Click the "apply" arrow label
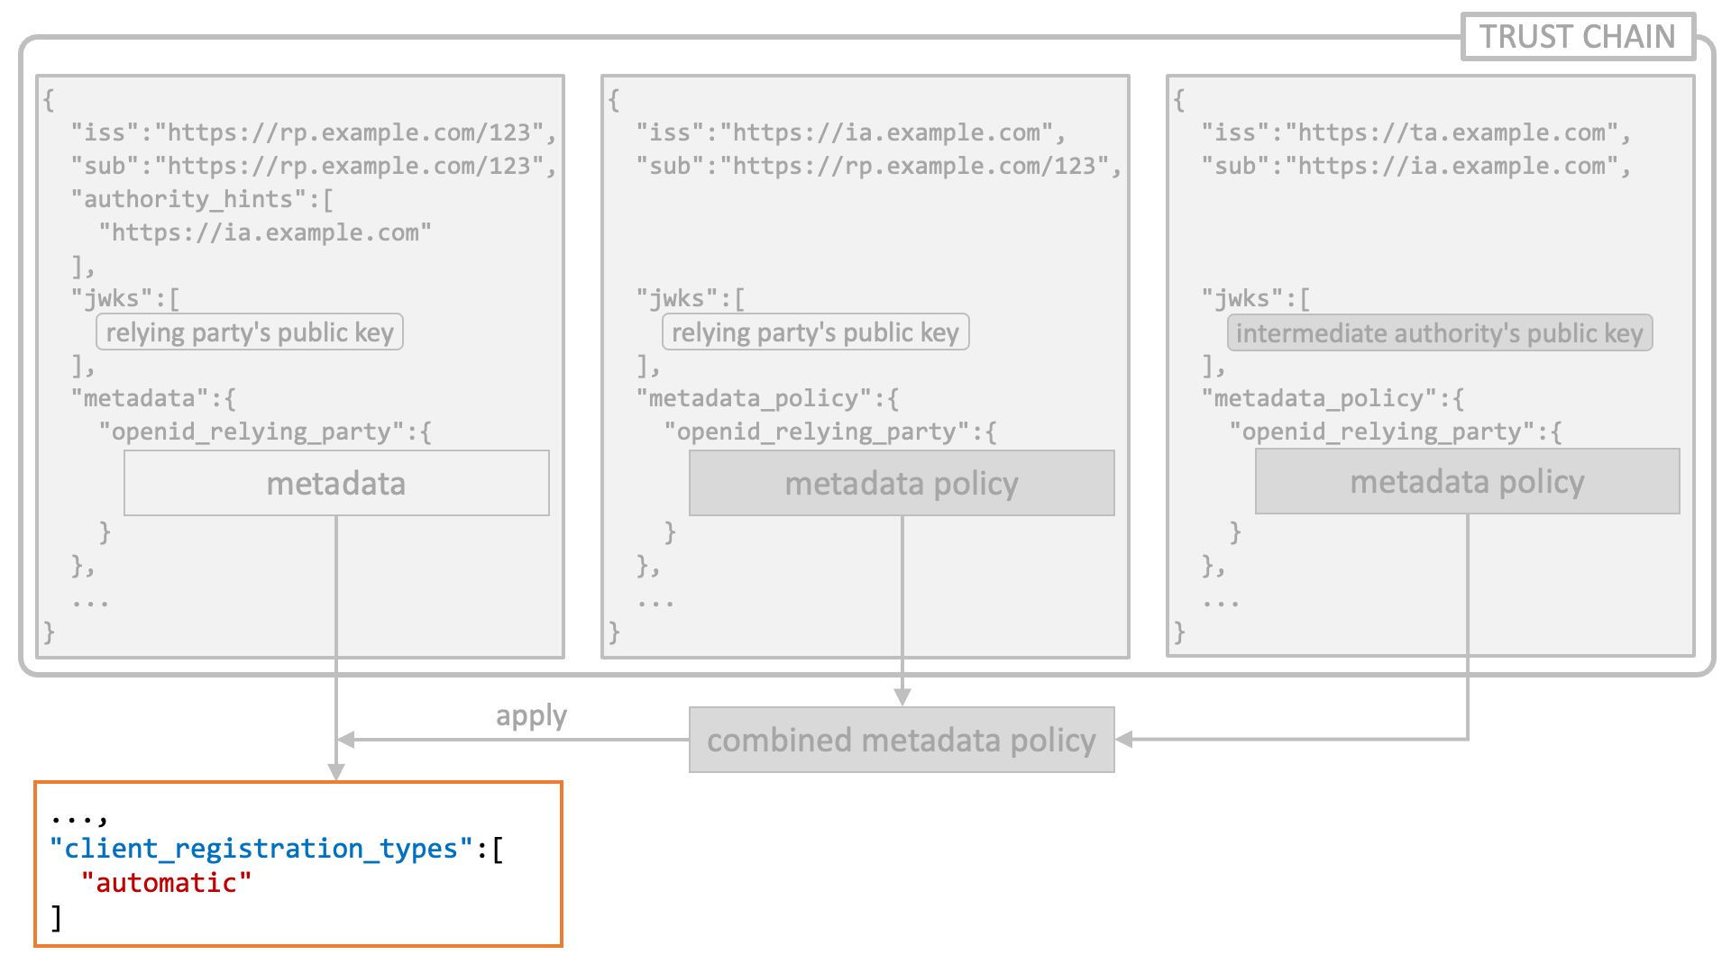 531,715
